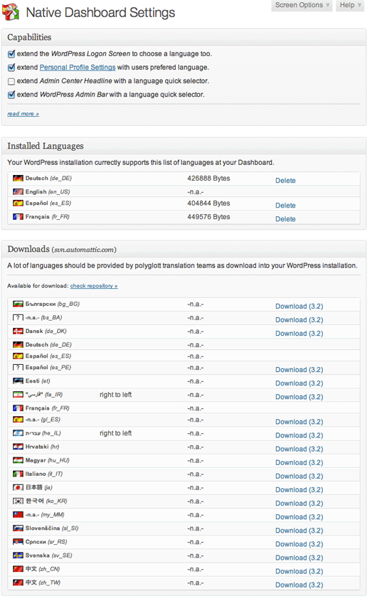Viewport: 370px width, 606px height.
Task: Download (3.2) for Eesti
Action: point(300,383)
